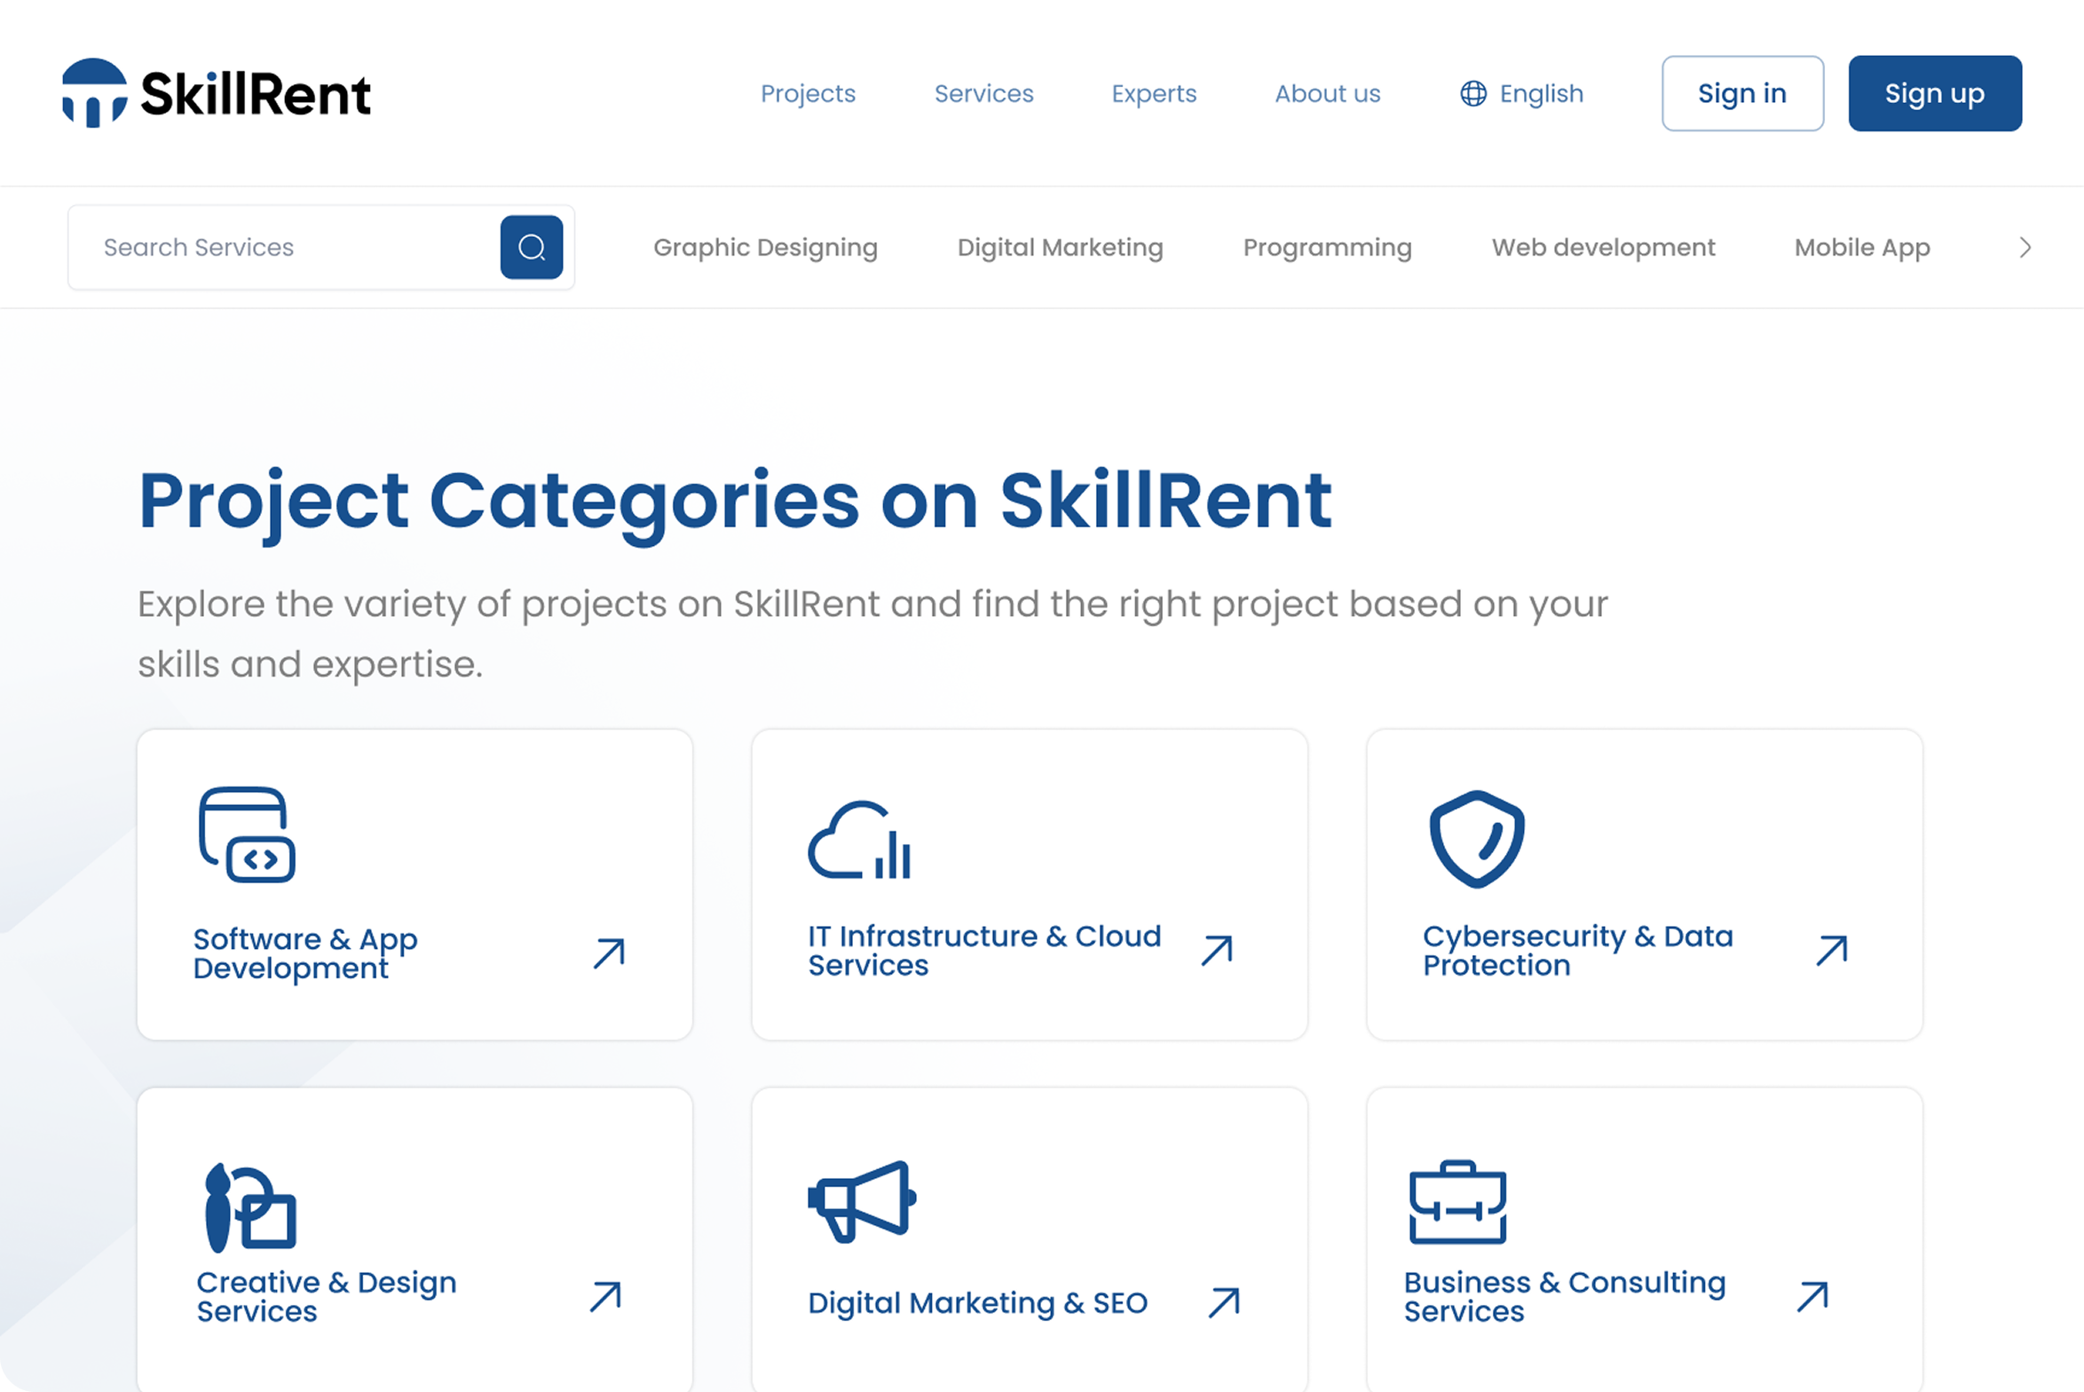The height and width of the screenshot is (1392, 2084).
Task: Click the search magnifier icon
Action: coord(531,247)
